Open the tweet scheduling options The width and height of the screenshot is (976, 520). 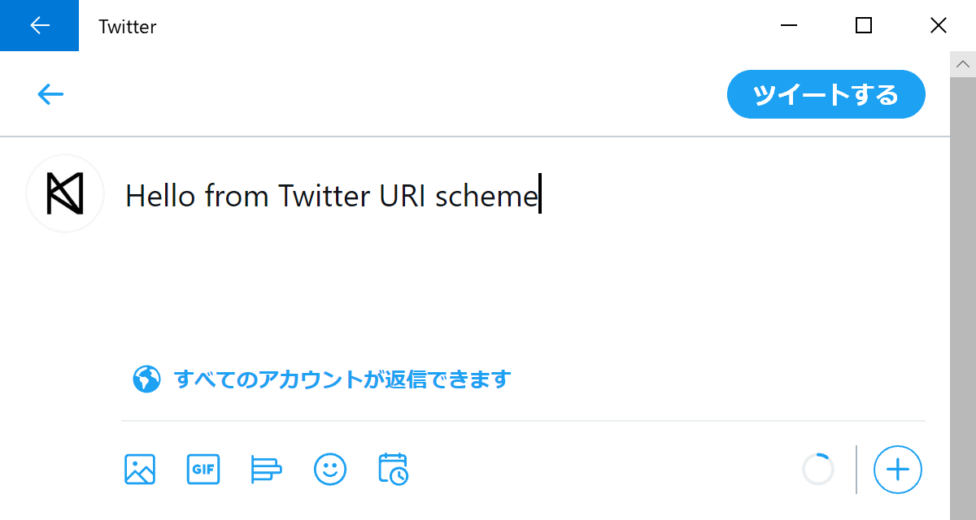tap(393, 469)
